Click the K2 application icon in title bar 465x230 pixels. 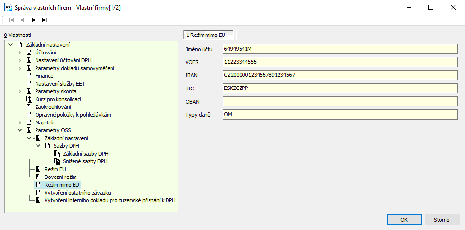click(8, 8)
